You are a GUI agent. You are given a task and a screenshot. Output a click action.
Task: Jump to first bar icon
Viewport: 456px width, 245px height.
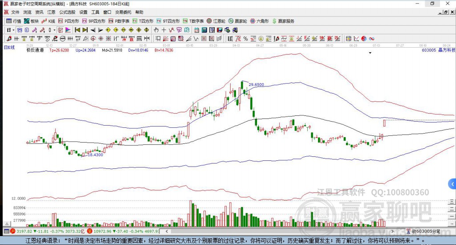coord(77,30)
